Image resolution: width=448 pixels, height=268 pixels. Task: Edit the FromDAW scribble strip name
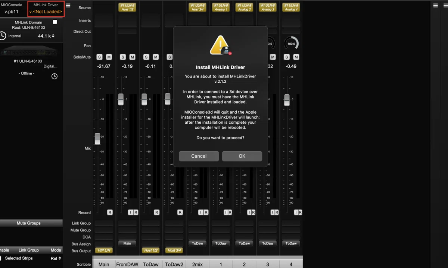(127, 264)
